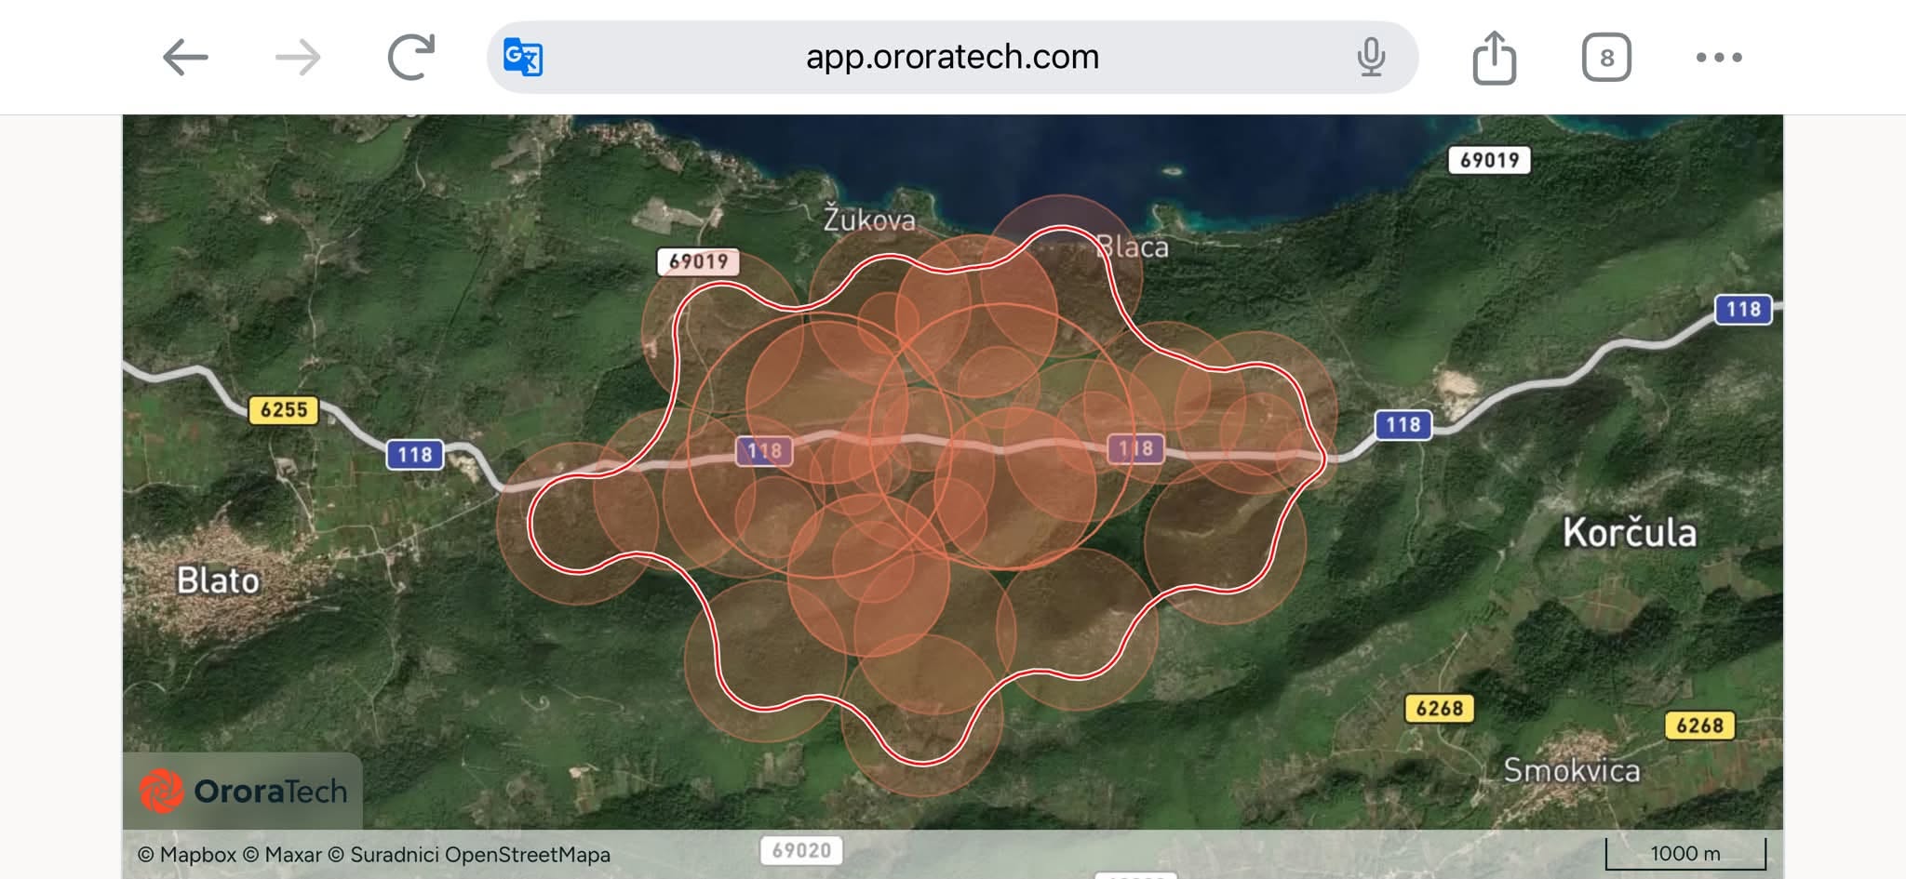The height and width of the screenshot is (879, 1906).
Task: Open the Mapbox attribution link
Action: coord(187,854)
